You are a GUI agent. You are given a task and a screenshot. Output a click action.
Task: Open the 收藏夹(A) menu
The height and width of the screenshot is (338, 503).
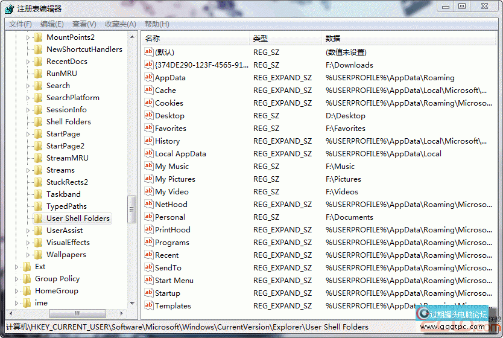(x=120, y=24)
